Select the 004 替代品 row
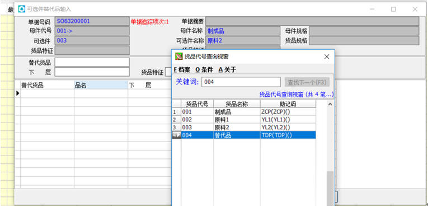The image size is (428, 207). 244,135
